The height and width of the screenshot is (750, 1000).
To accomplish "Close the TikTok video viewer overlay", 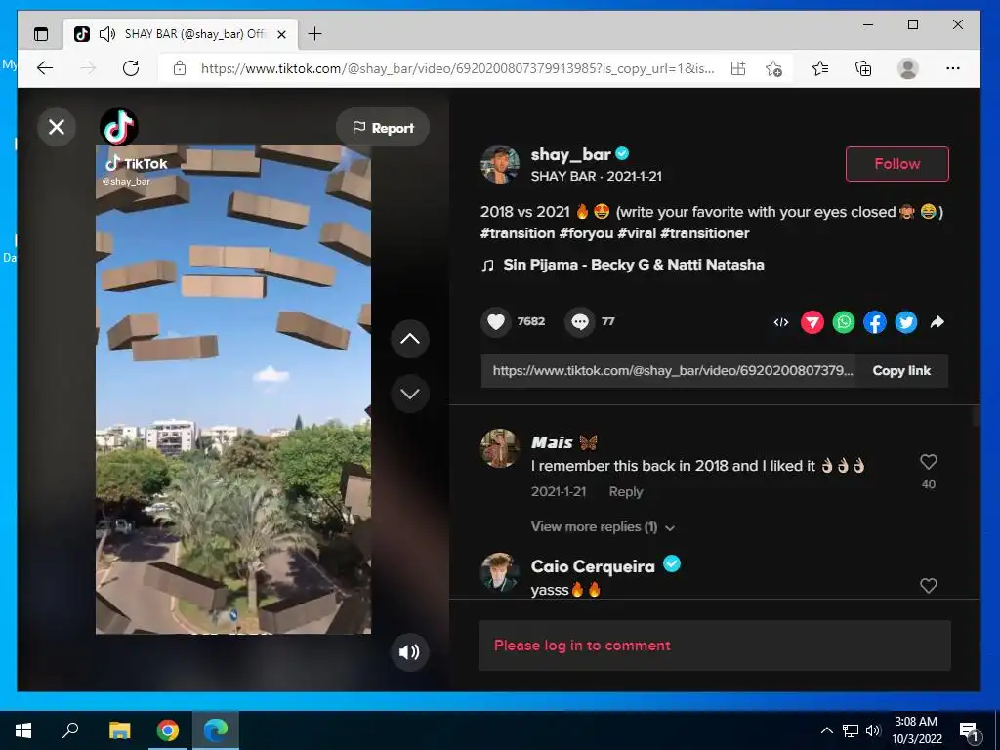I will [x=57, y=127].
